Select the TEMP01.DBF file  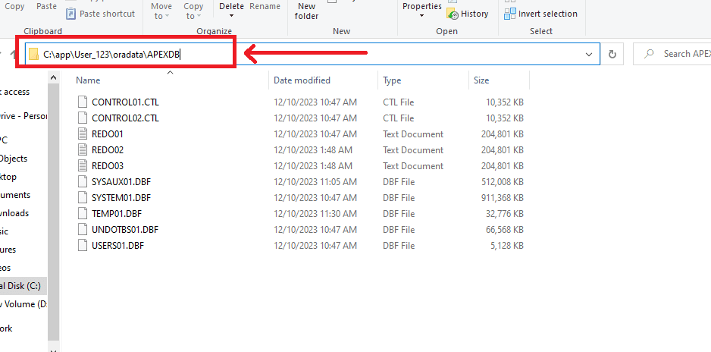click(116, 213)
